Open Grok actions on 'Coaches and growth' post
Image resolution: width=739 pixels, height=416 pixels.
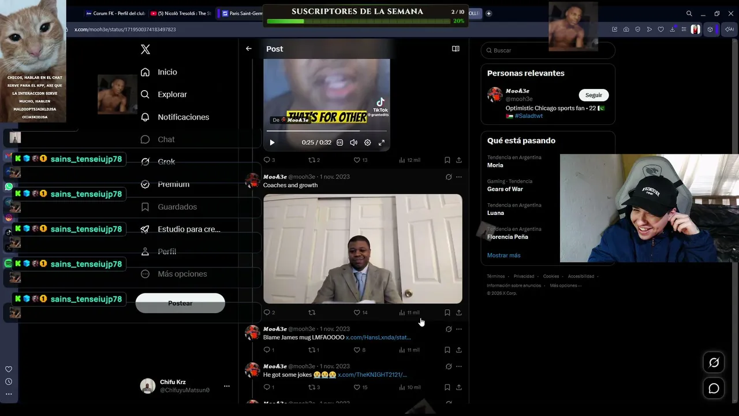click(x=449, y=177)
